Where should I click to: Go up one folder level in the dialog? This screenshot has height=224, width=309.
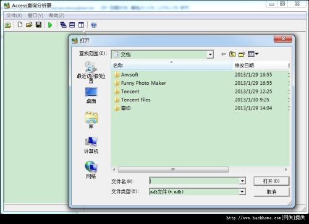pos(232,54)
